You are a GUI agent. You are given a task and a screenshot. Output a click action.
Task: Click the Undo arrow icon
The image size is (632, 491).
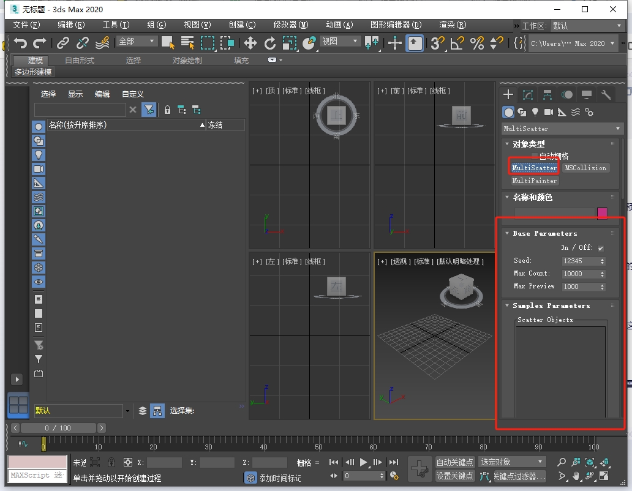pos(20,42)
